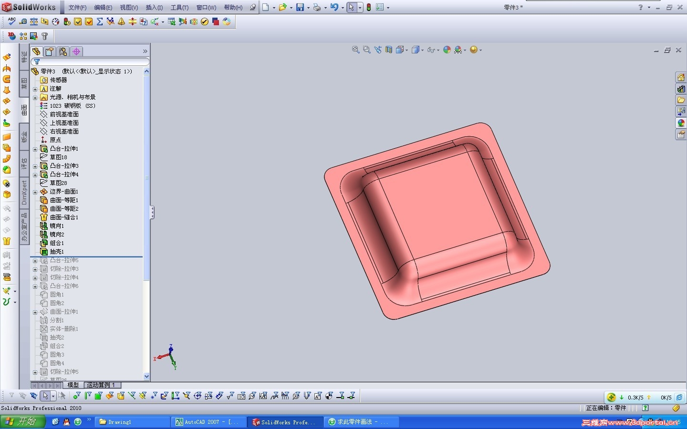This screenshot has height=429, width=687.
Task: Click the Edit Appearance color sphere
Action: pos(447,50)
